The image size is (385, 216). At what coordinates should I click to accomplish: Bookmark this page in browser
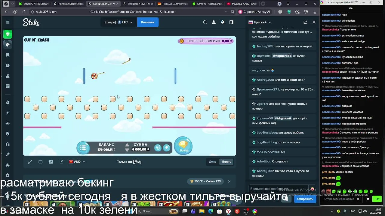pyautogui.click(x=233, y=12)
